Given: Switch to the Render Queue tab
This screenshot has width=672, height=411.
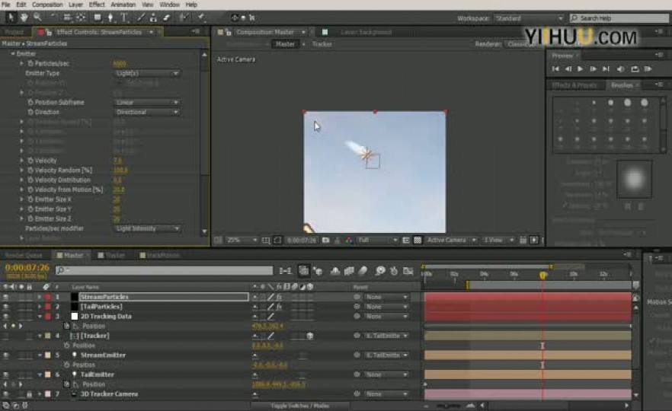Looking at the screenshot, I should coord(24,255).
